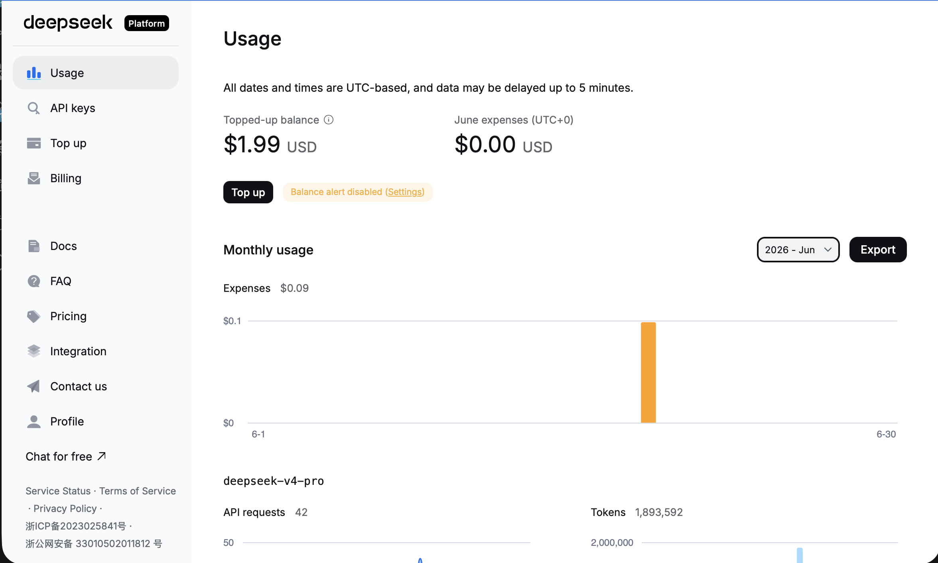This screenshot has width=938, height=563.
Task: Open the Usage menu item
Action: (x=96, y=73)
